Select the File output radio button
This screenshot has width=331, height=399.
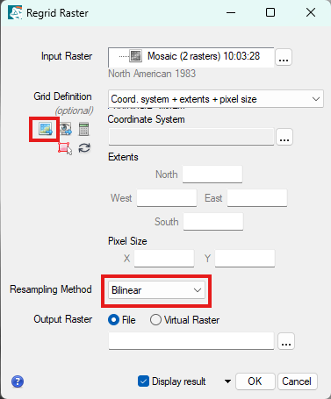(x=113, y=320)
